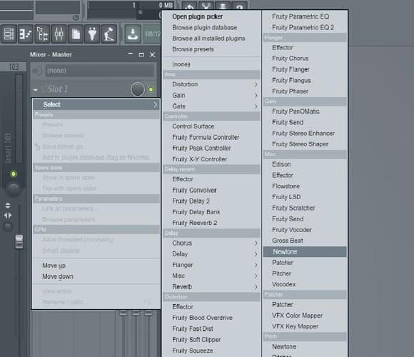Expand the Chorus submenu
The image size is (414, 357).
[211, 243]
